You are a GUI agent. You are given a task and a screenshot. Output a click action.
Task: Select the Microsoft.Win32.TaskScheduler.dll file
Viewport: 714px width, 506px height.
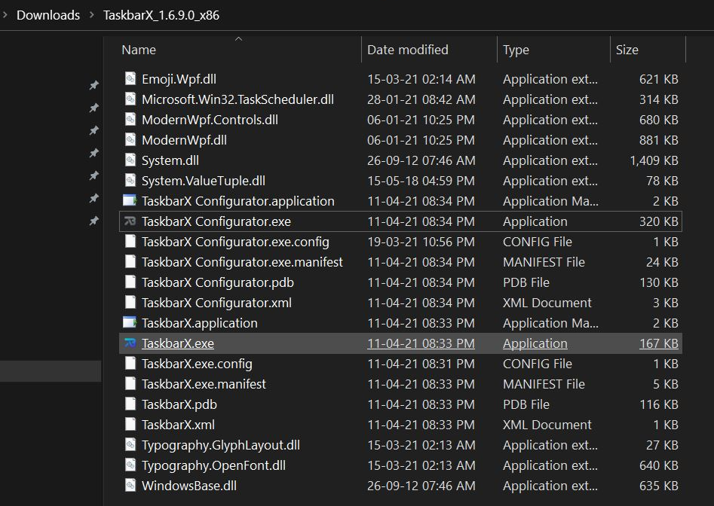tap(237, 99)
